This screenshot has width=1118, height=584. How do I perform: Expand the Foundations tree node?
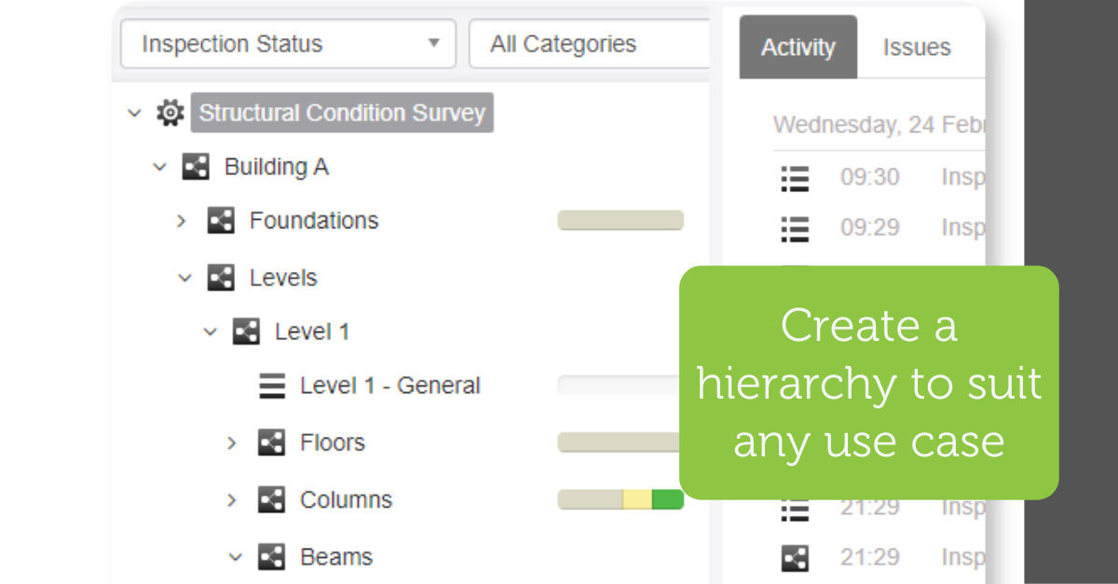pyautogui.click(x=182, y=222)
